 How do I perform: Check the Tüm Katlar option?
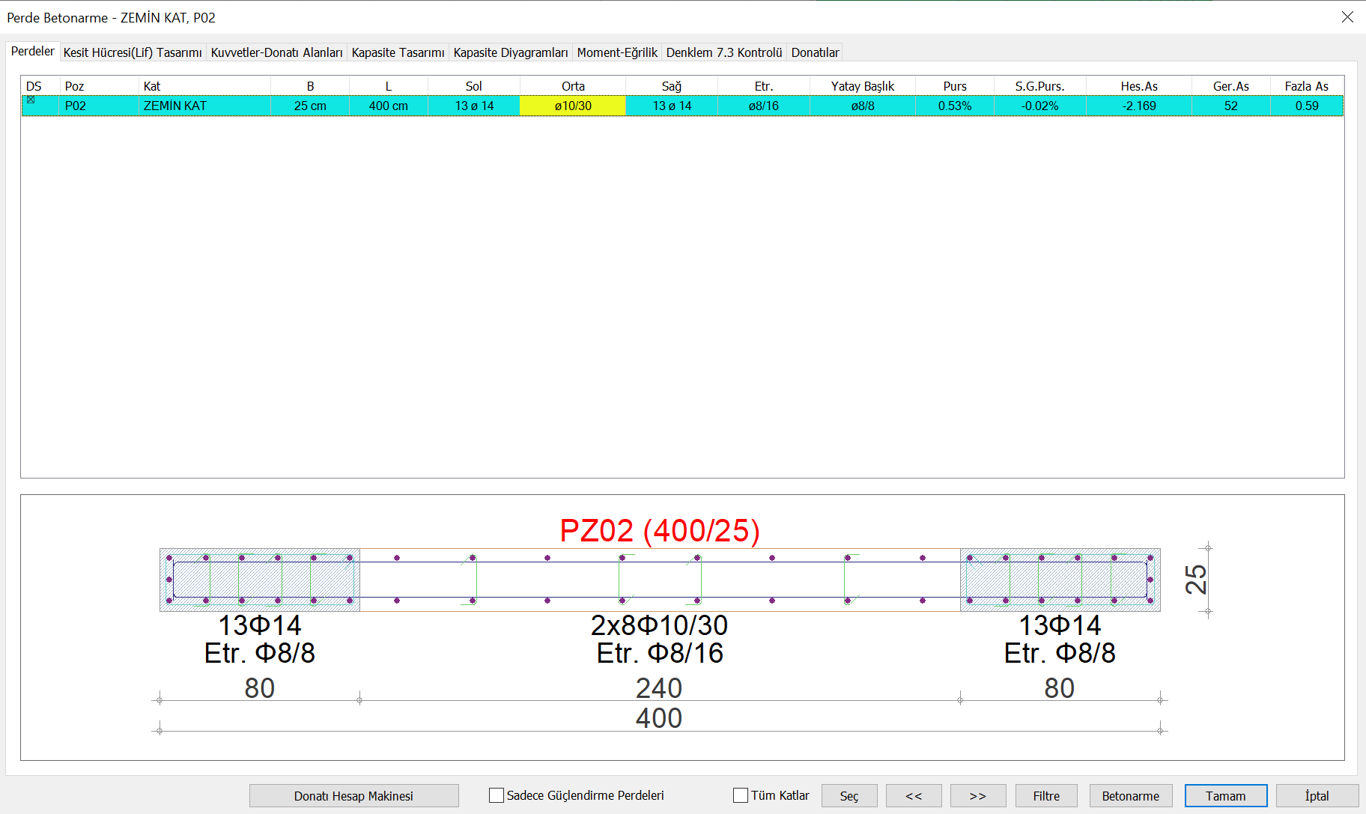[741, 795]
